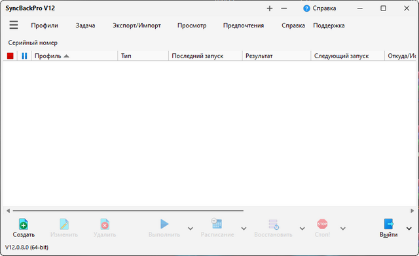This screenshot has width=419, height=256.
Task: Open the Экспорт/Импорт menu
Action: tap(137, 26)
